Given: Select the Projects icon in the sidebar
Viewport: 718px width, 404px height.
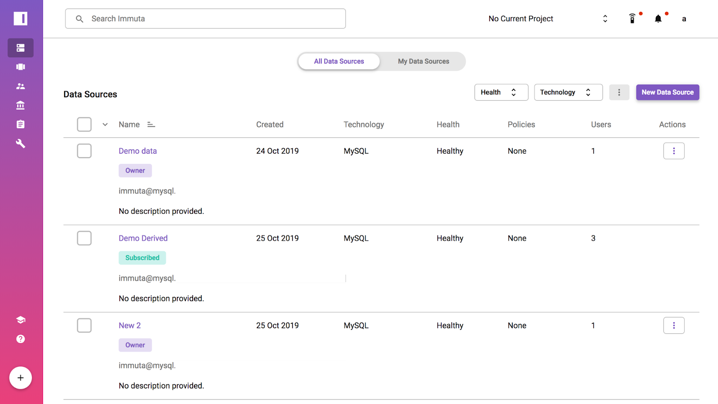Looking at the screenshot, I should coord(20,67).
